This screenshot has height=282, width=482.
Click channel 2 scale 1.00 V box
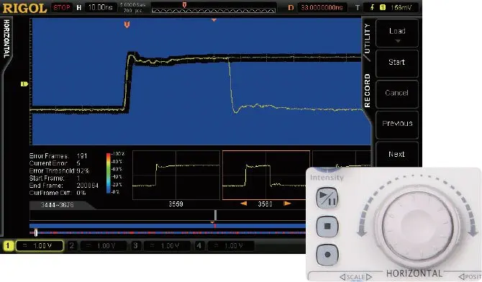(104, 246)
